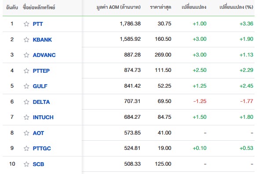Sort by มูลค่า AOM (ล้านบาท) column header
This screenshot has height=174, width=262.
pyautogui.click(x=118, y=7)
